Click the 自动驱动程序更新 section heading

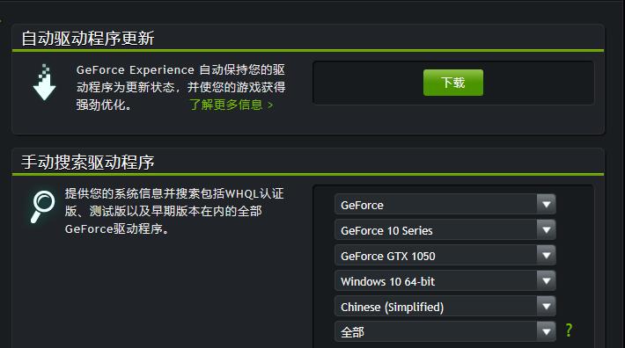[88, 38]
